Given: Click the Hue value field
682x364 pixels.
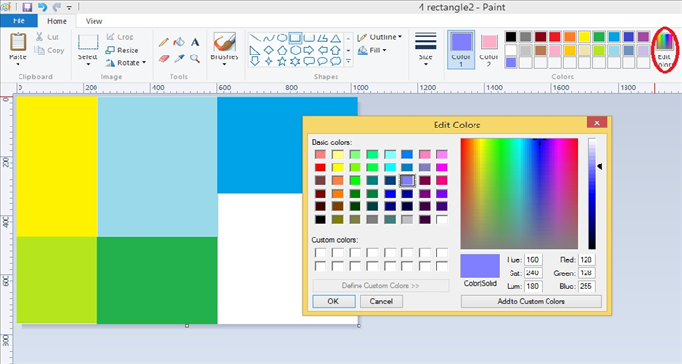Looking at the screenshot, I should click(533, 260).
